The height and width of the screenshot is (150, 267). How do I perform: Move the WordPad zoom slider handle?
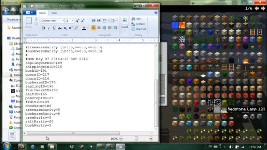point(136,138)
